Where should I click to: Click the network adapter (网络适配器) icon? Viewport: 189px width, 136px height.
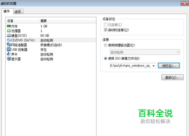coord(9,45)
